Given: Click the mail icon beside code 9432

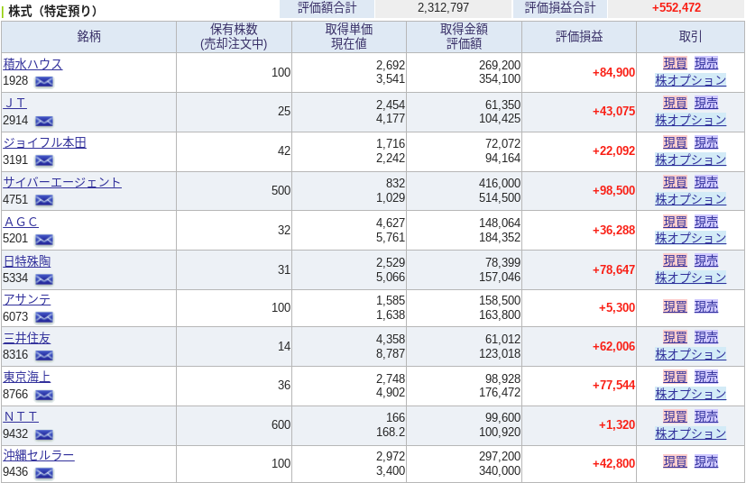Looking at the screenshot, I should pyautogui.click(x=44, y=434).
